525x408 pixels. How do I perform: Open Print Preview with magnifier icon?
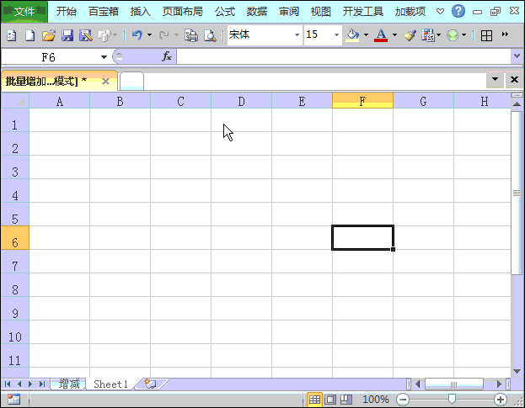(x=210, y=35)
